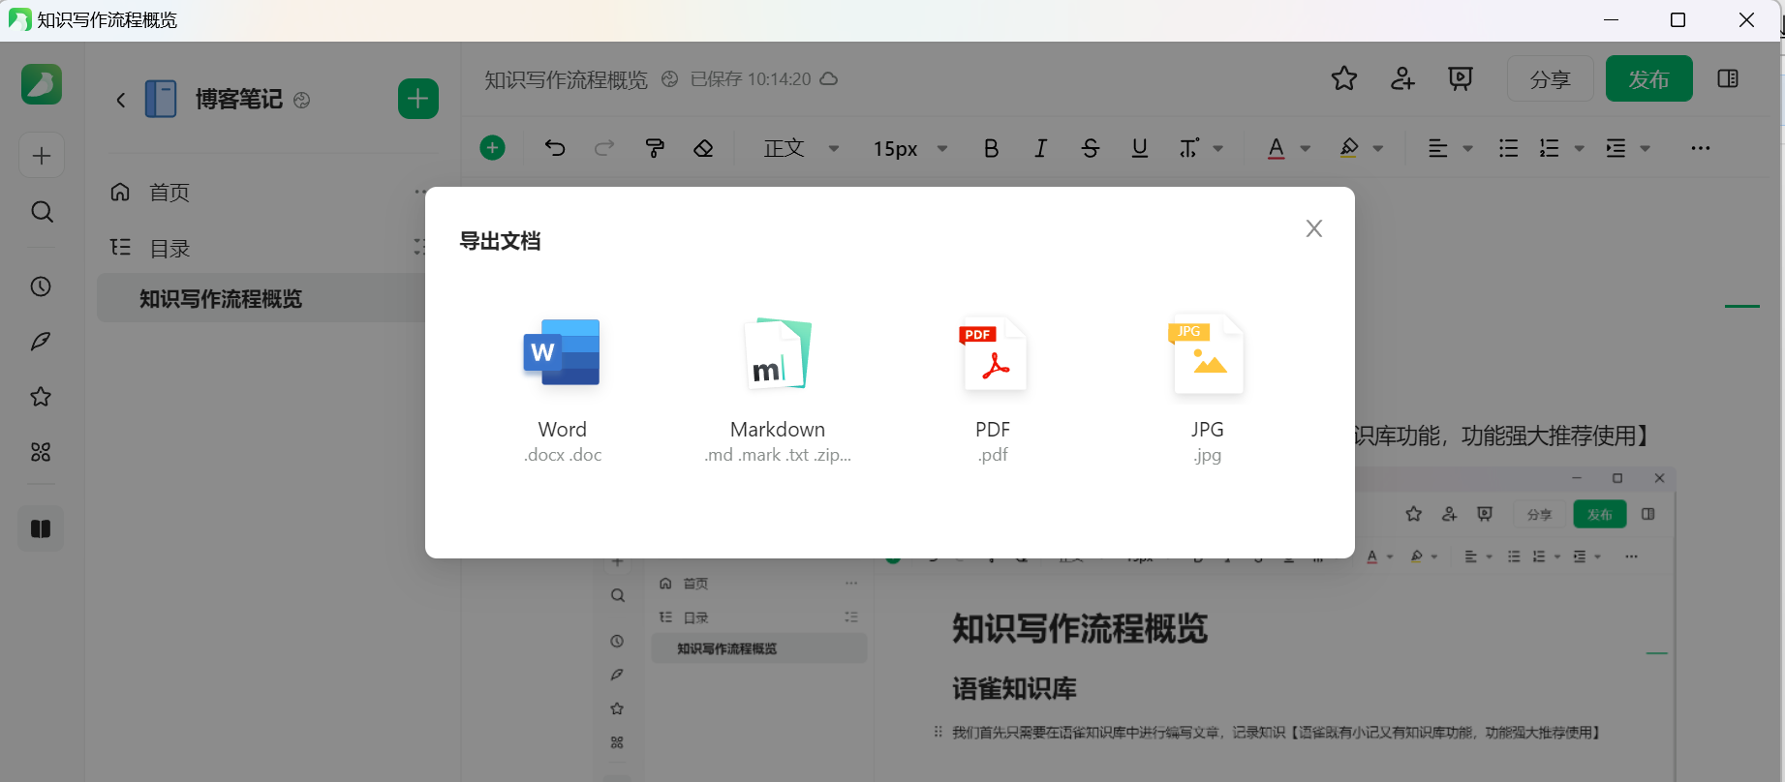Toggle italic text formatting

pos(1040,148)
